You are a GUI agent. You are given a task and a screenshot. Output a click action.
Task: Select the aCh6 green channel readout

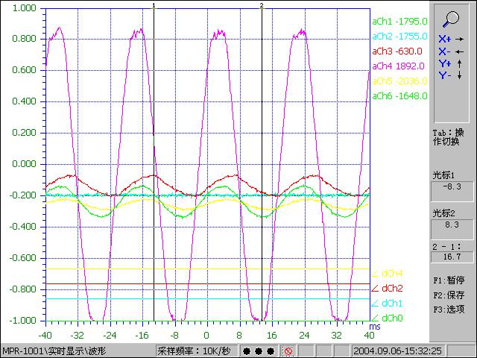point(399,95)
